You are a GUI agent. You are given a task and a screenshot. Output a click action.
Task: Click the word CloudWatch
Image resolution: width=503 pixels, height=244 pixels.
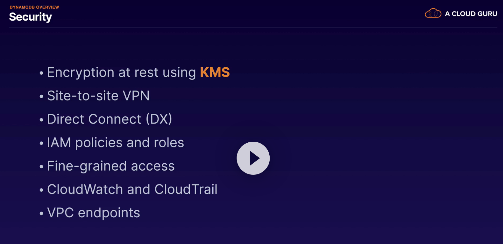(85, 189)
